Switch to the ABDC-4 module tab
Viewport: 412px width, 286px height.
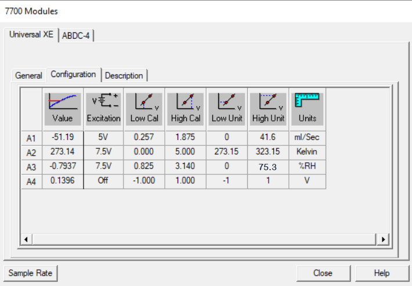coord(76,35)
